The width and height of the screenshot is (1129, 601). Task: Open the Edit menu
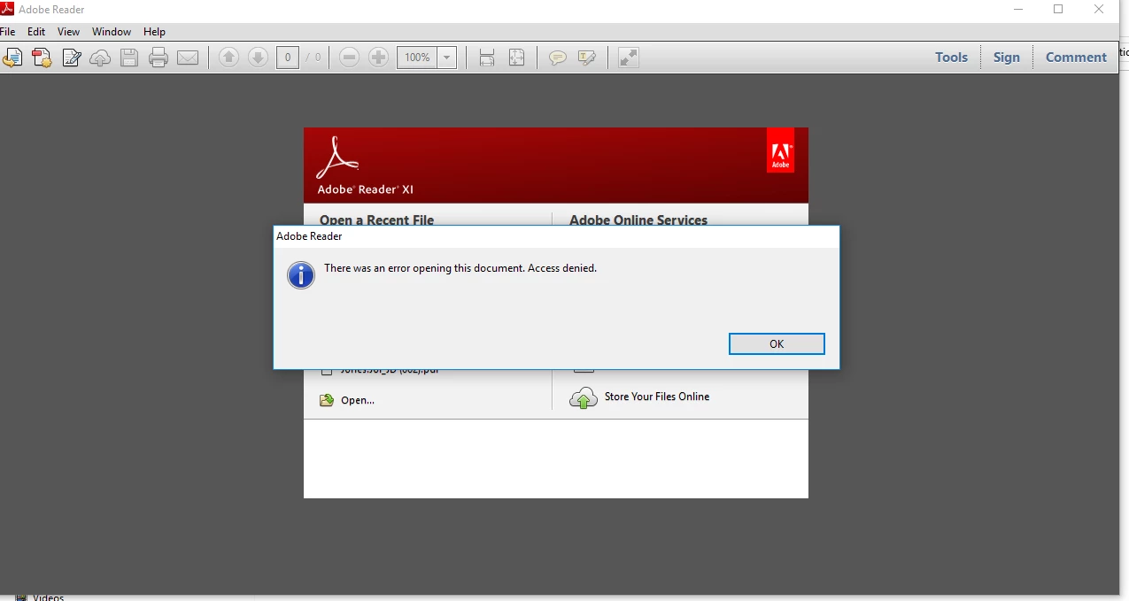pyautogui.click(x=36, y=32)
